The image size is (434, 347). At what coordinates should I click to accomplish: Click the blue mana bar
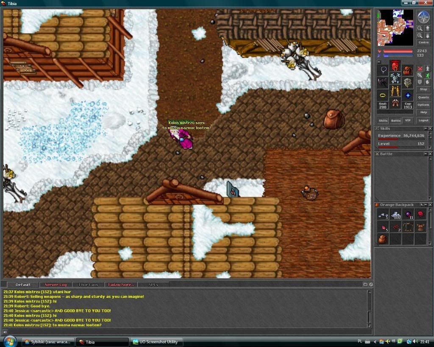point(398,56)
